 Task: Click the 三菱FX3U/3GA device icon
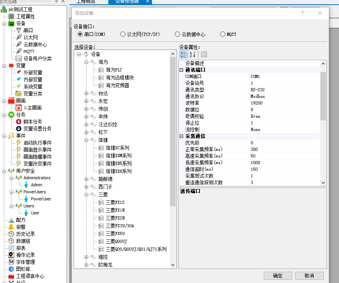coord(101,226)
